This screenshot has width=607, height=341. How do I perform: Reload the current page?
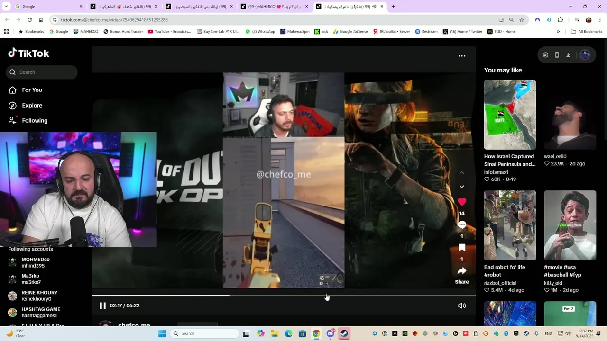pos(29,20)
